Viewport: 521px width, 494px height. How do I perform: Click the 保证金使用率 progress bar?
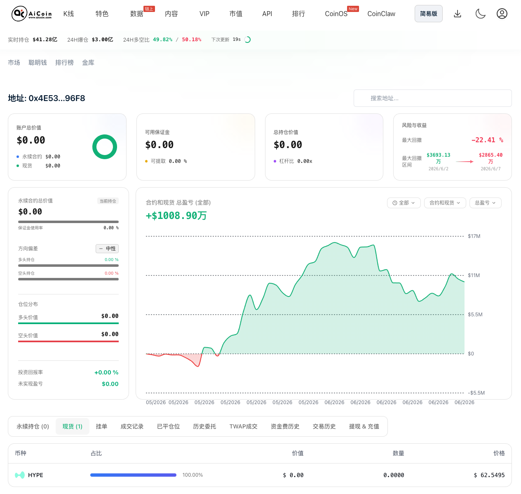(68, 222)
